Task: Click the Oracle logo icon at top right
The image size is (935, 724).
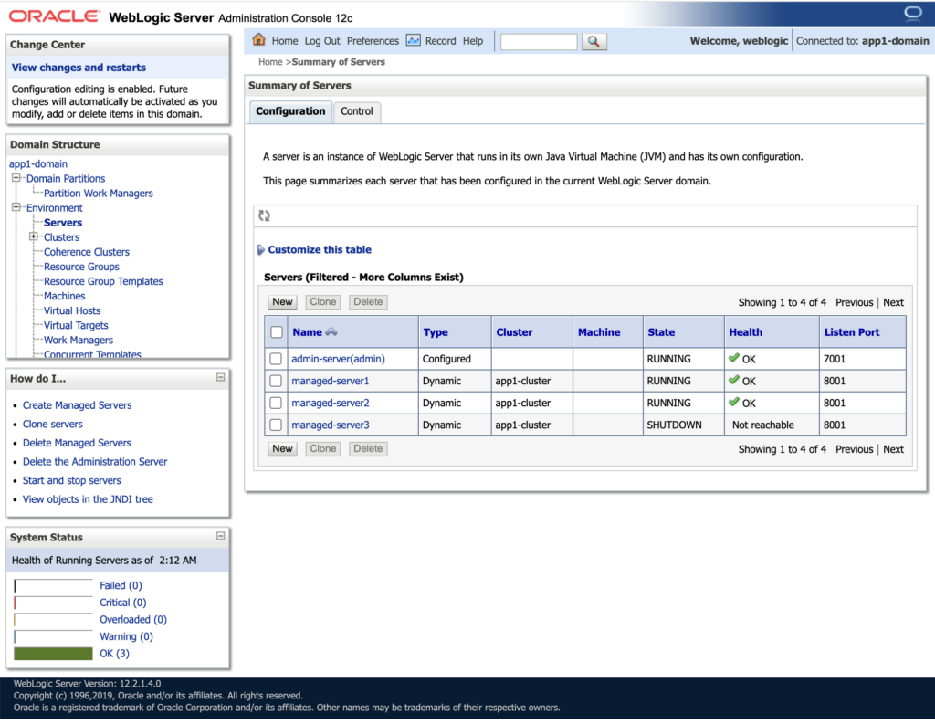Action: pos(912,13)
